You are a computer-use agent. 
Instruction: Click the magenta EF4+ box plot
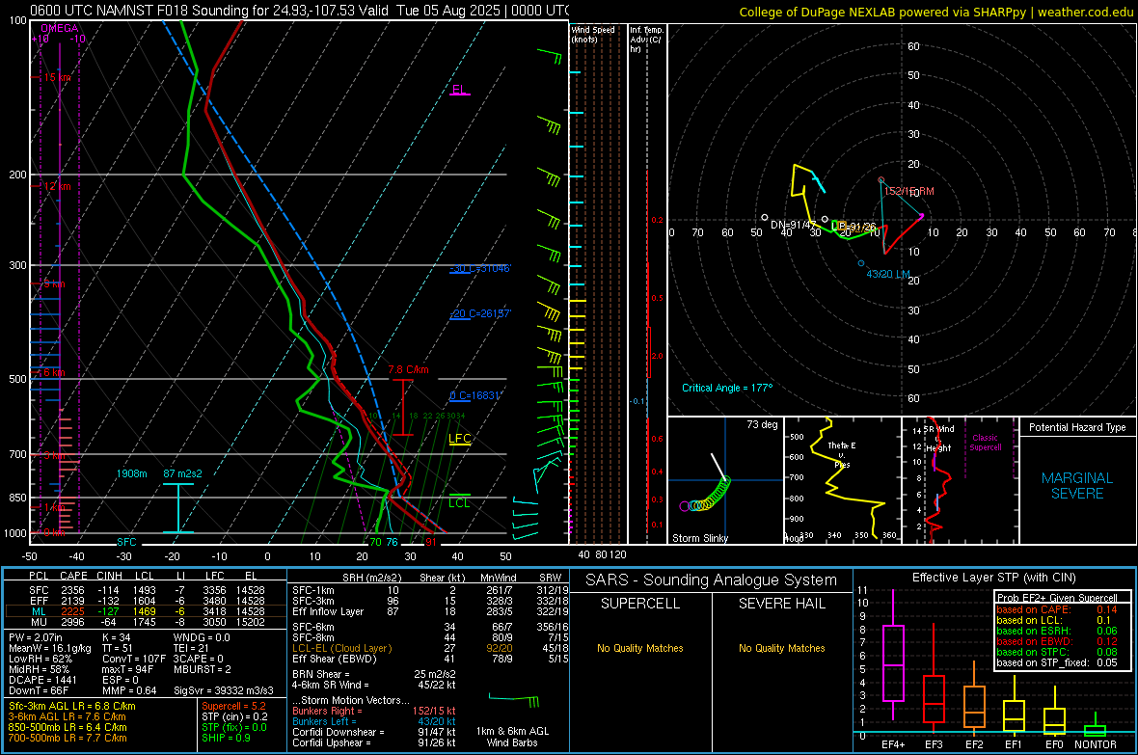click(x=893, y=655)
